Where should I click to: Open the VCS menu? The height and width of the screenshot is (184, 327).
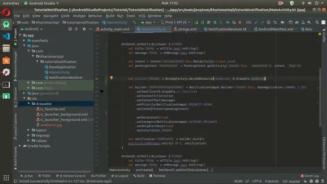tap(142, 16)
